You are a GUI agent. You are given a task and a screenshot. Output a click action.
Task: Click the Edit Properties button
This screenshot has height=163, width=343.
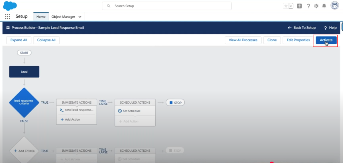point(298,40)
